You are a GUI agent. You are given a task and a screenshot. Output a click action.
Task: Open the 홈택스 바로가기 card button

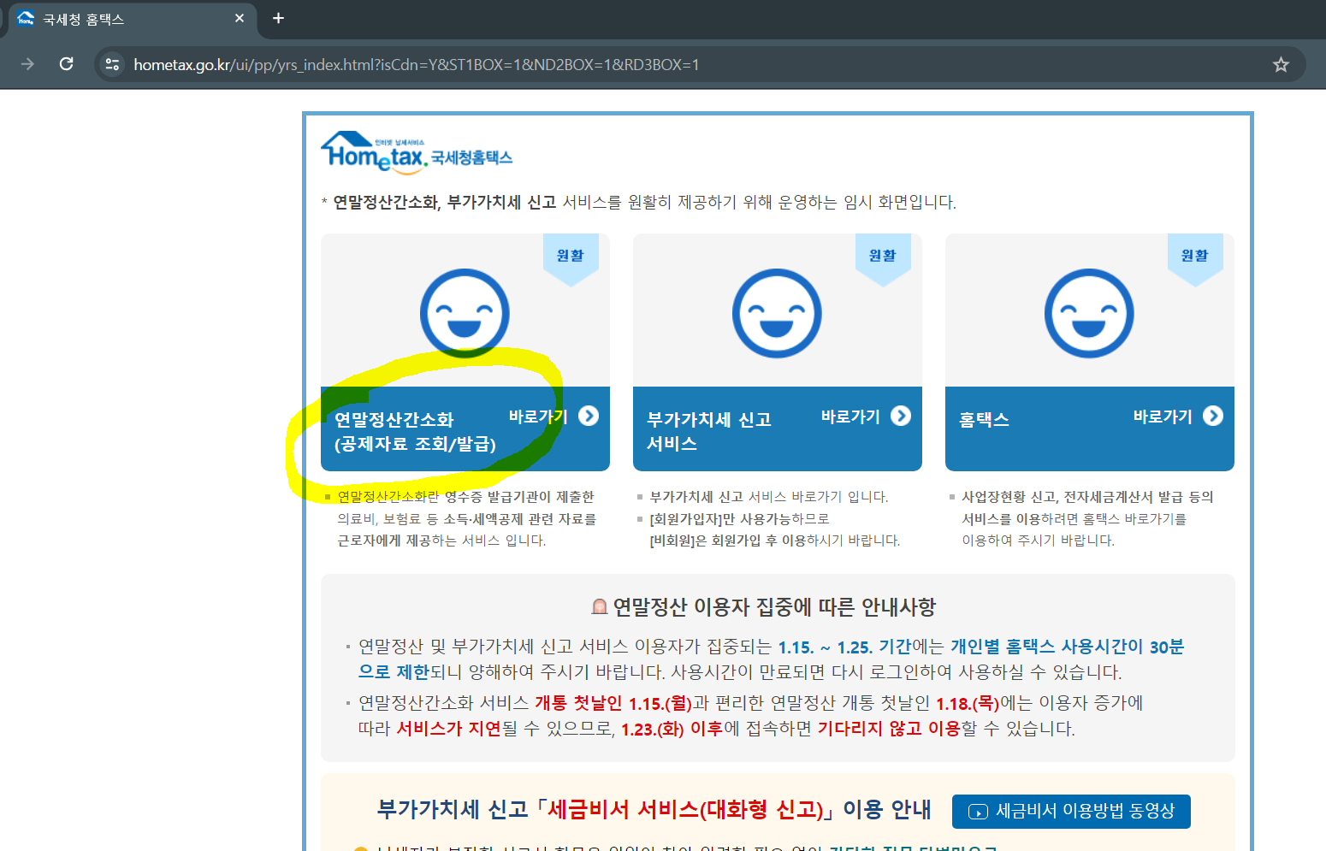(x=1090, y=429)
